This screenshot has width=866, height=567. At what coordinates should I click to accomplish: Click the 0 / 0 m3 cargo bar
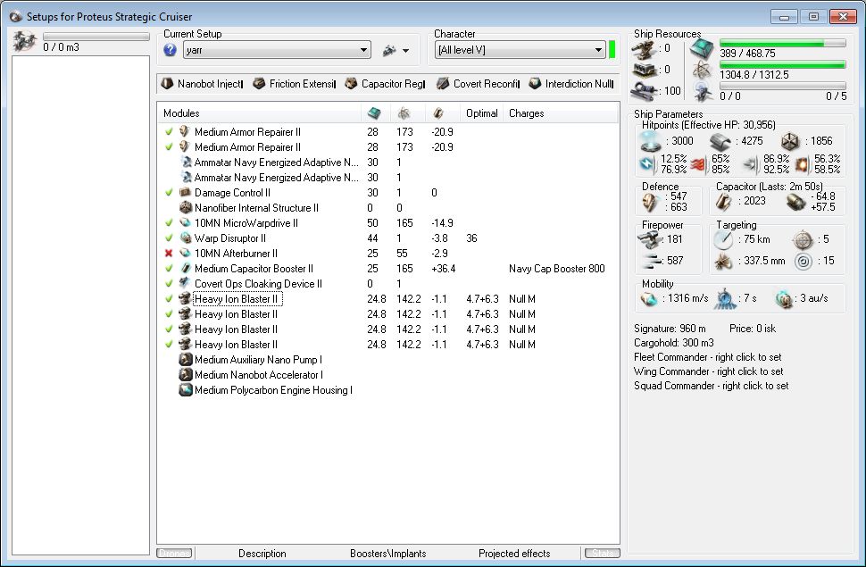(96, 37)
